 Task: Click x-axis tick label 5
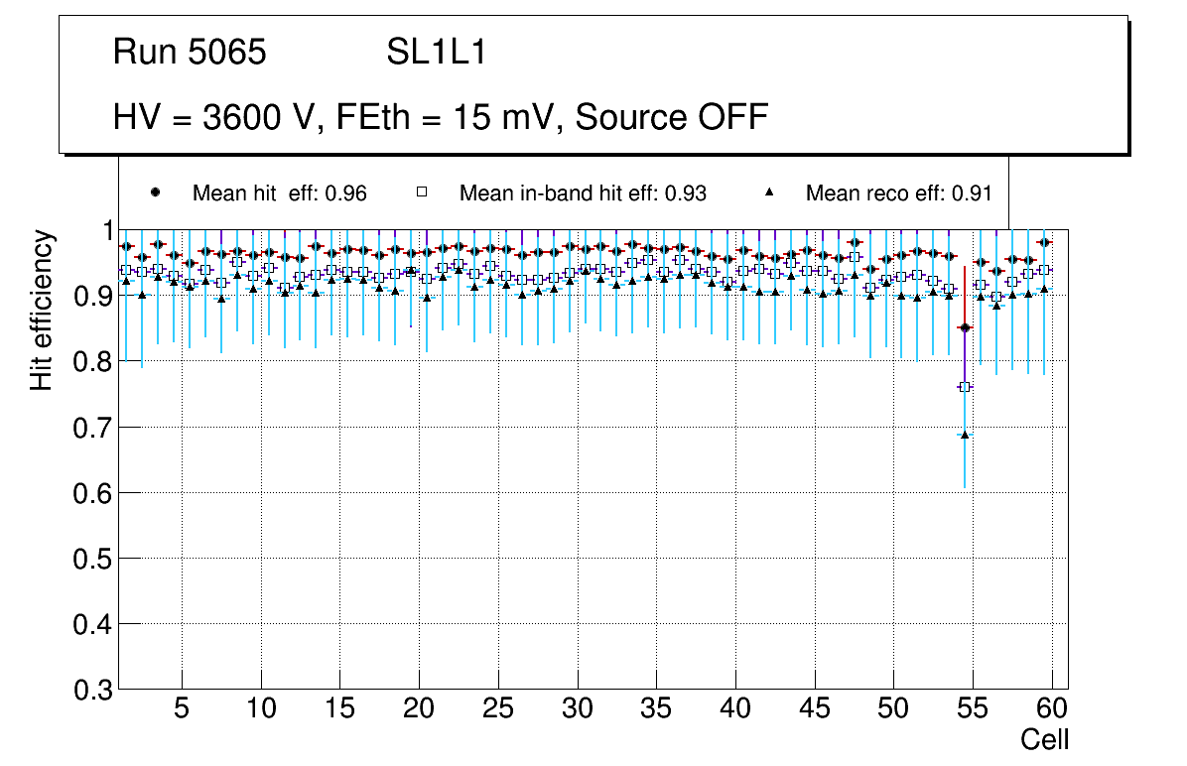coord(182,710)
